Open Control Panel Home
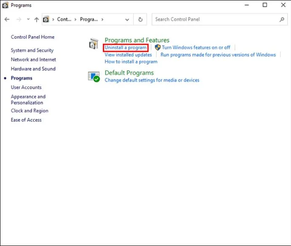291x246 pixels. [32, 37]
